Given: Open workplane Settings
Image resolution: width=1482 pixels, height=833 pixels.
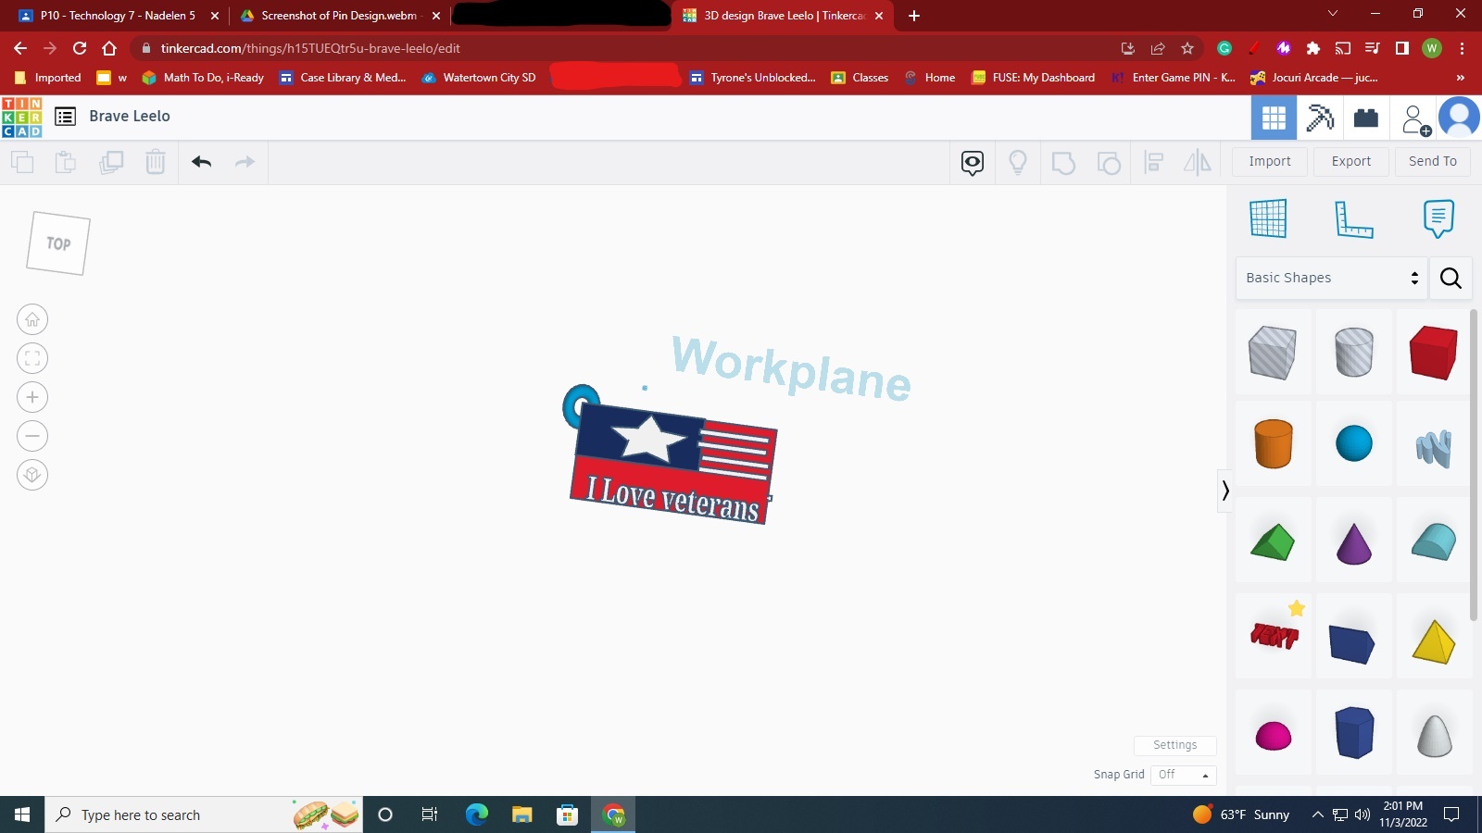Looking at the screenshot, I should coord(1174,745).
